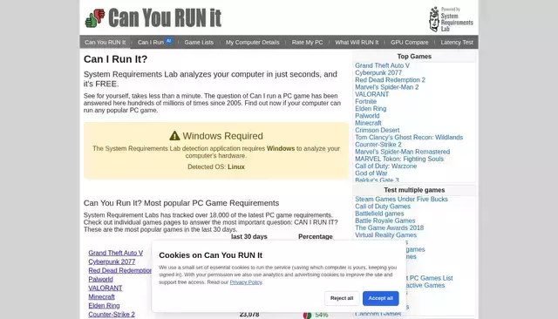Open VALORANT in popular games table

(105, 288)
